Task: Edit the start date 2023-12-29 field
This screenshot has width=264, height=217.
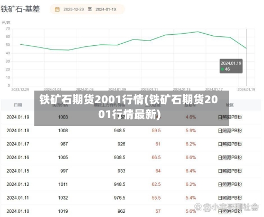Action: click(x=73, y=9)
